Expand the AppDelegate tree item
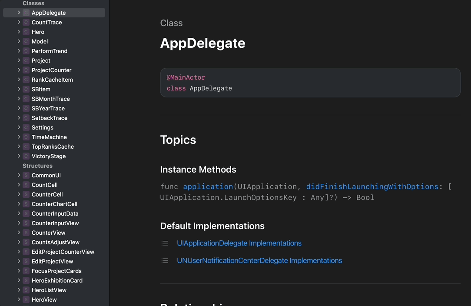 pos(19,13)
